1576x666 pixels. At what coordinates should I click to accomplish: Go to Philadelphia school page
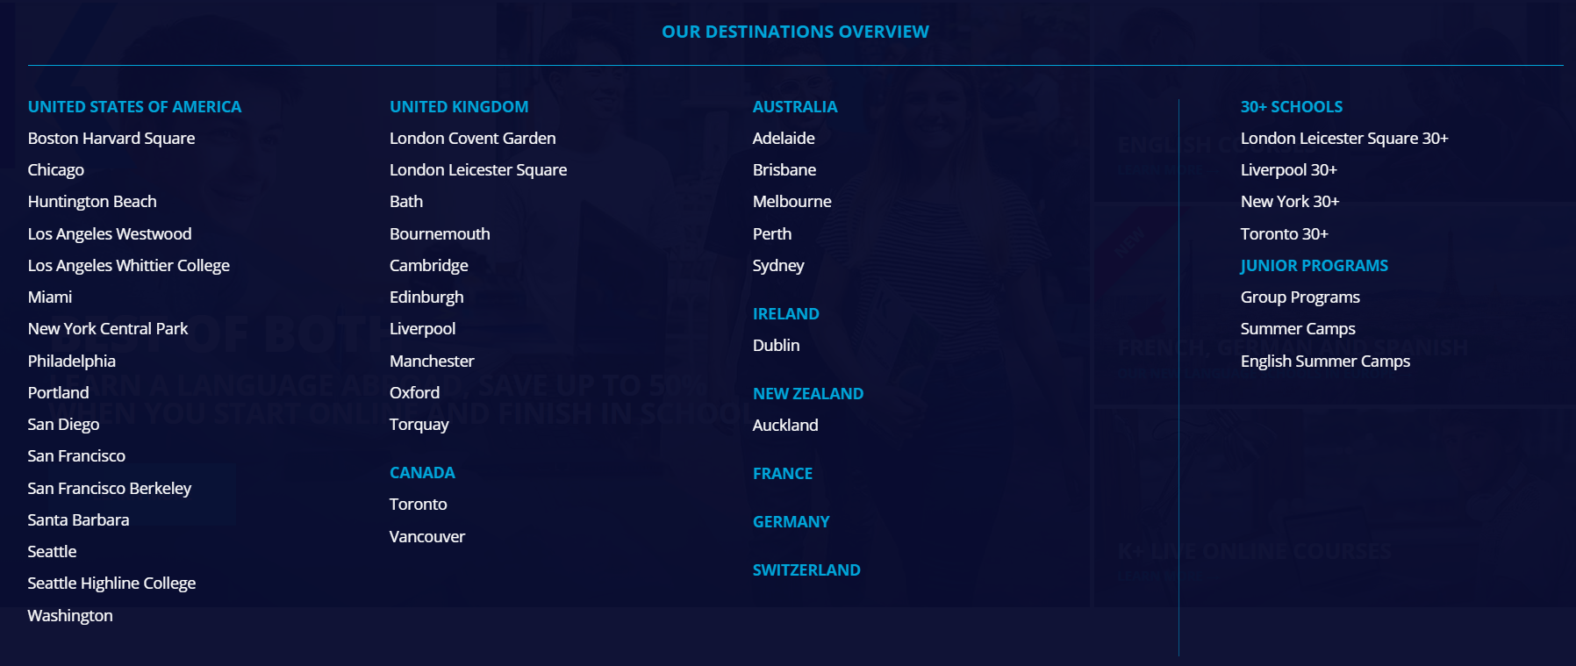point(72,361)
